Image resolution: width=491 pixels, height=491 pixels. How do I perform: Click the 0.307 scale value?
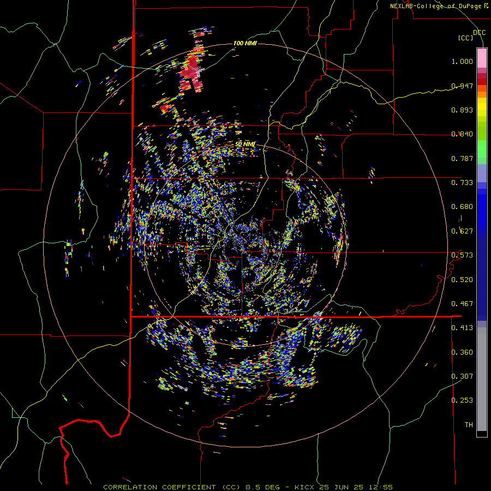tap(462, 376)
